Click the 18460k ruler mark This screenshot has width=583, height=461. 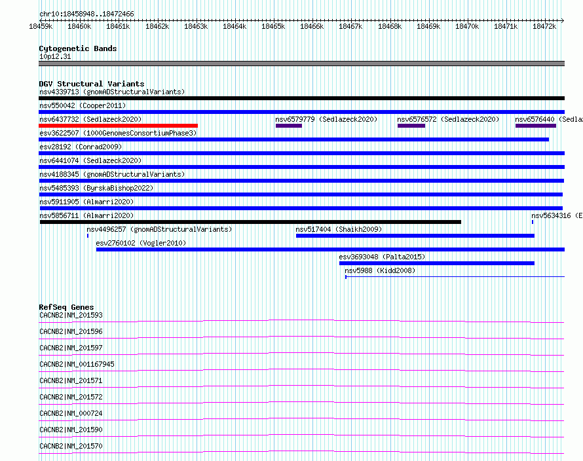click(x=79, y=26)
